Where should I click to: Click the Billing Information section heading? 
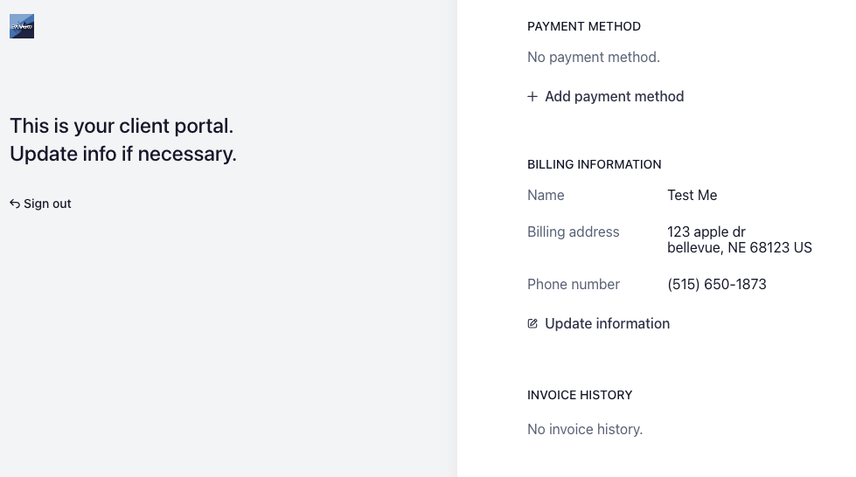(x=595, y=164)
